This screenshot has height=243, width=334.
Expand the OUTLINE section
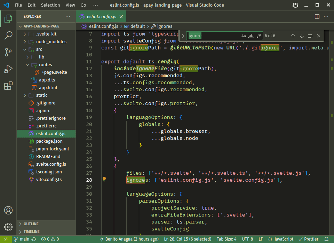pyautogui.click(x=46, y=224)
